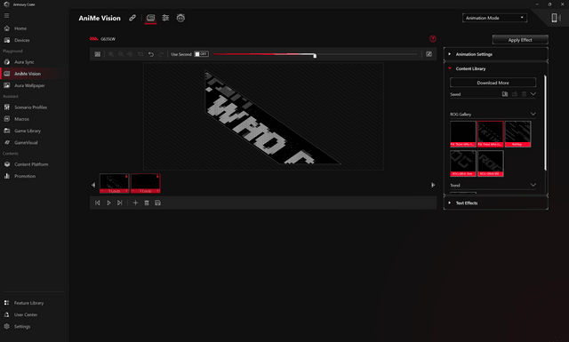Open the sliders settings tab icon
The image size is (569, 342).
click(x=165, y=18)
